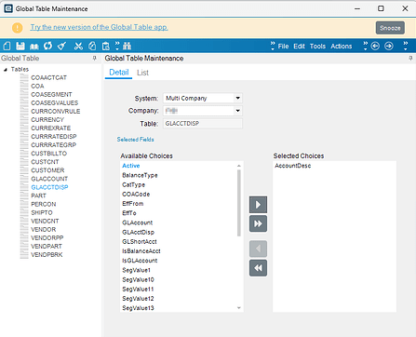Click the Save floppy disk icon
The height and width of the screenshot is (337, 416).
tap(20, 47)
